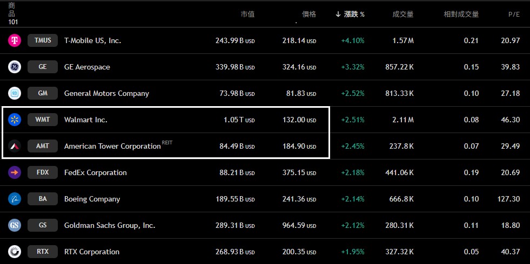This screenshot has width=530, height=264.
Task: Click the Boeing logo icon
Action: point(15,199)
